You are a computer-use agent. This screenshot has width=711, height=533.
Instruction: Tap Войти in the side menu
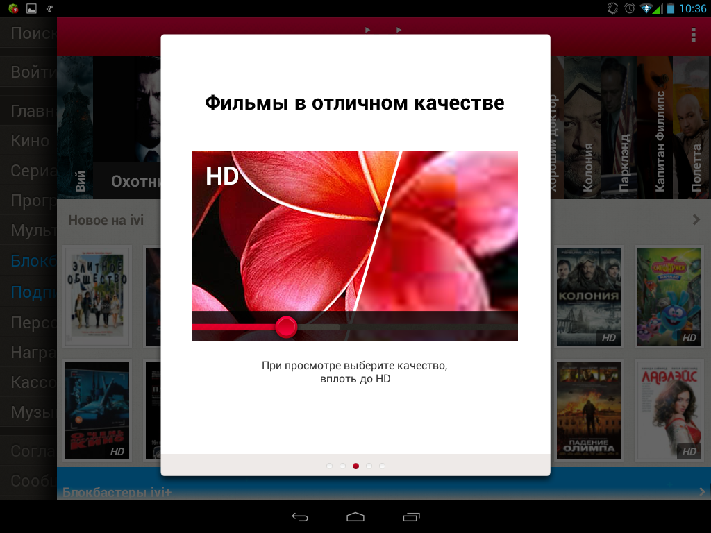31,72
